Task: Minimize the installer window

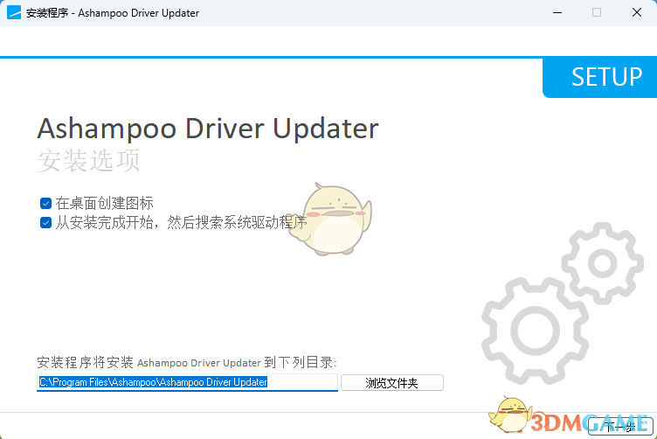Action: pos(557,12)
